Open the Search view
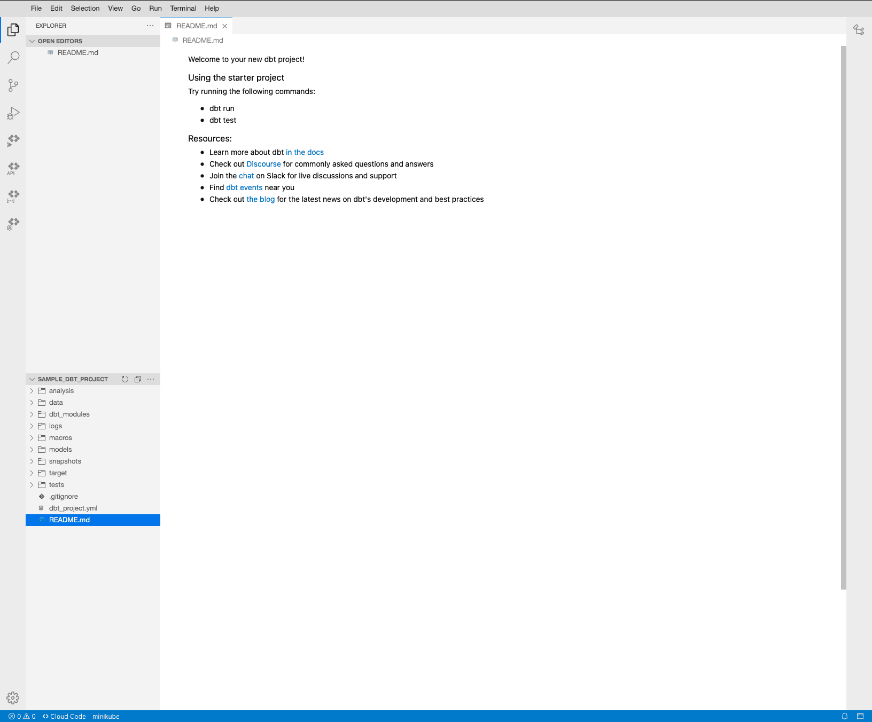Image resolution: width=872 pixels, height=722 pixels. tap(13, 58)
